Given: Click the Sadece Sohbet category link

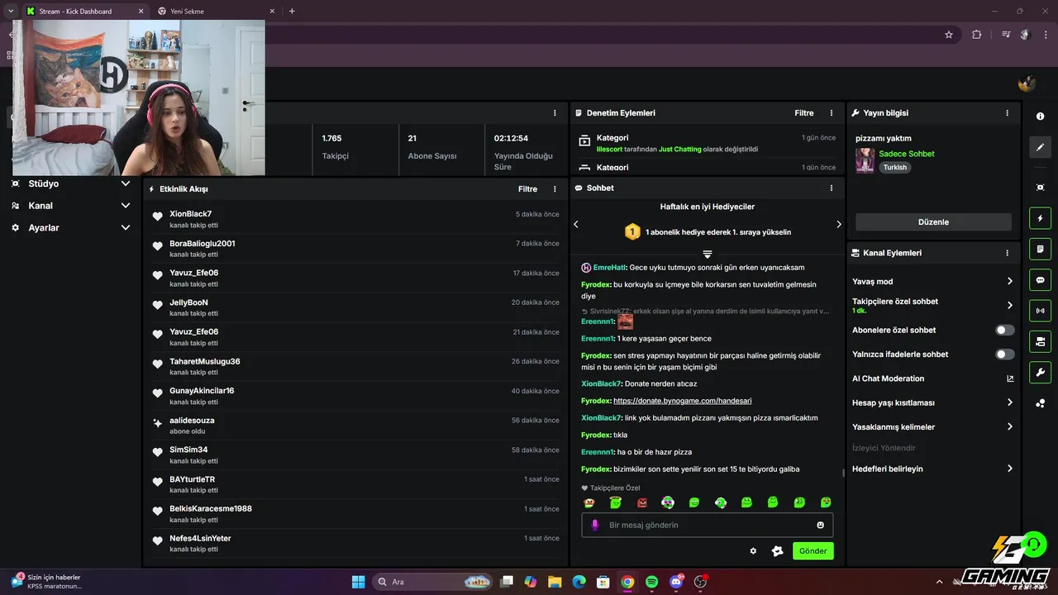Looking at the screenshot, I should coord(907,155).
